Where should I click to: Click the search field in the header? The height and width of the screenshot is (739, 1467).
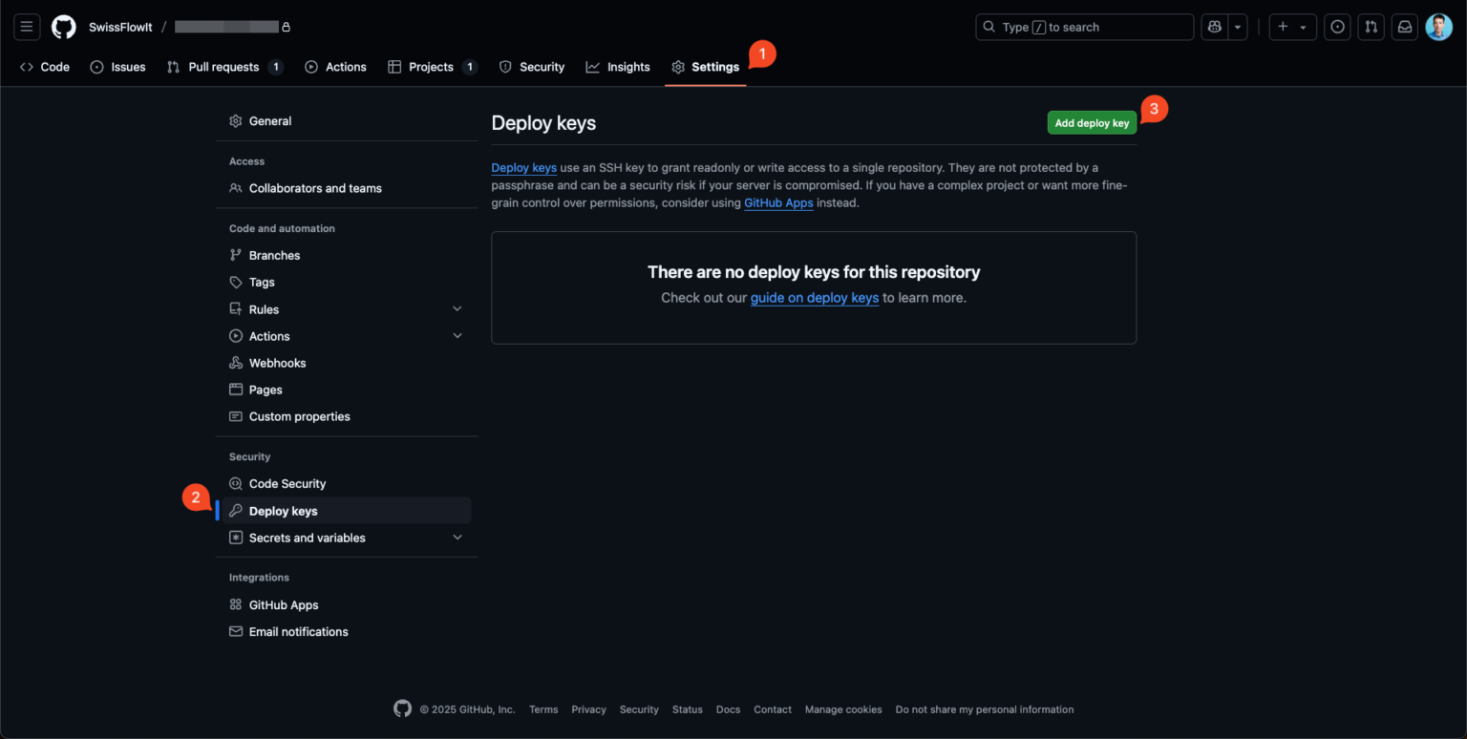pos(1084,27)
